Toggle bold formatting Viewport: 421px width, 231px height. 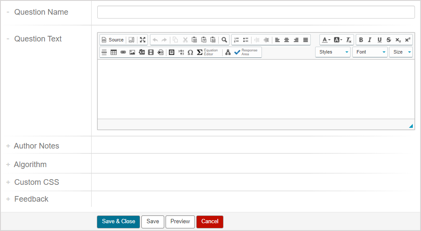click(361, 40)
